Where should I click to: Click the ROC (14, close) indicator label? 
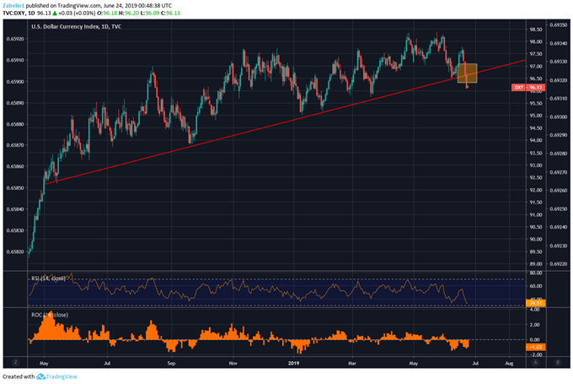pos(50,315)
